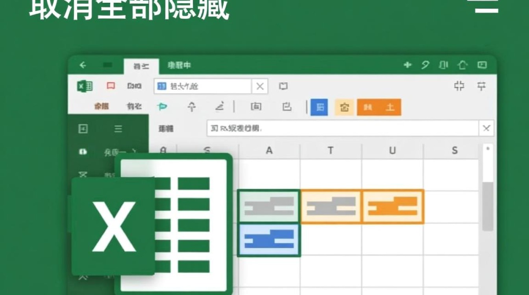The height and width of the screenshot is (295, 529).
Task: Click the house-shaped icon in the green title bar
Action: click(463, 65)
